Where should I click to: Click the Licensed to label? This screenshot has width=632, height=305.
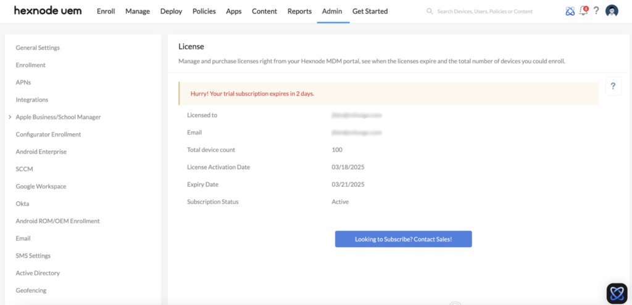coord(202,115)
